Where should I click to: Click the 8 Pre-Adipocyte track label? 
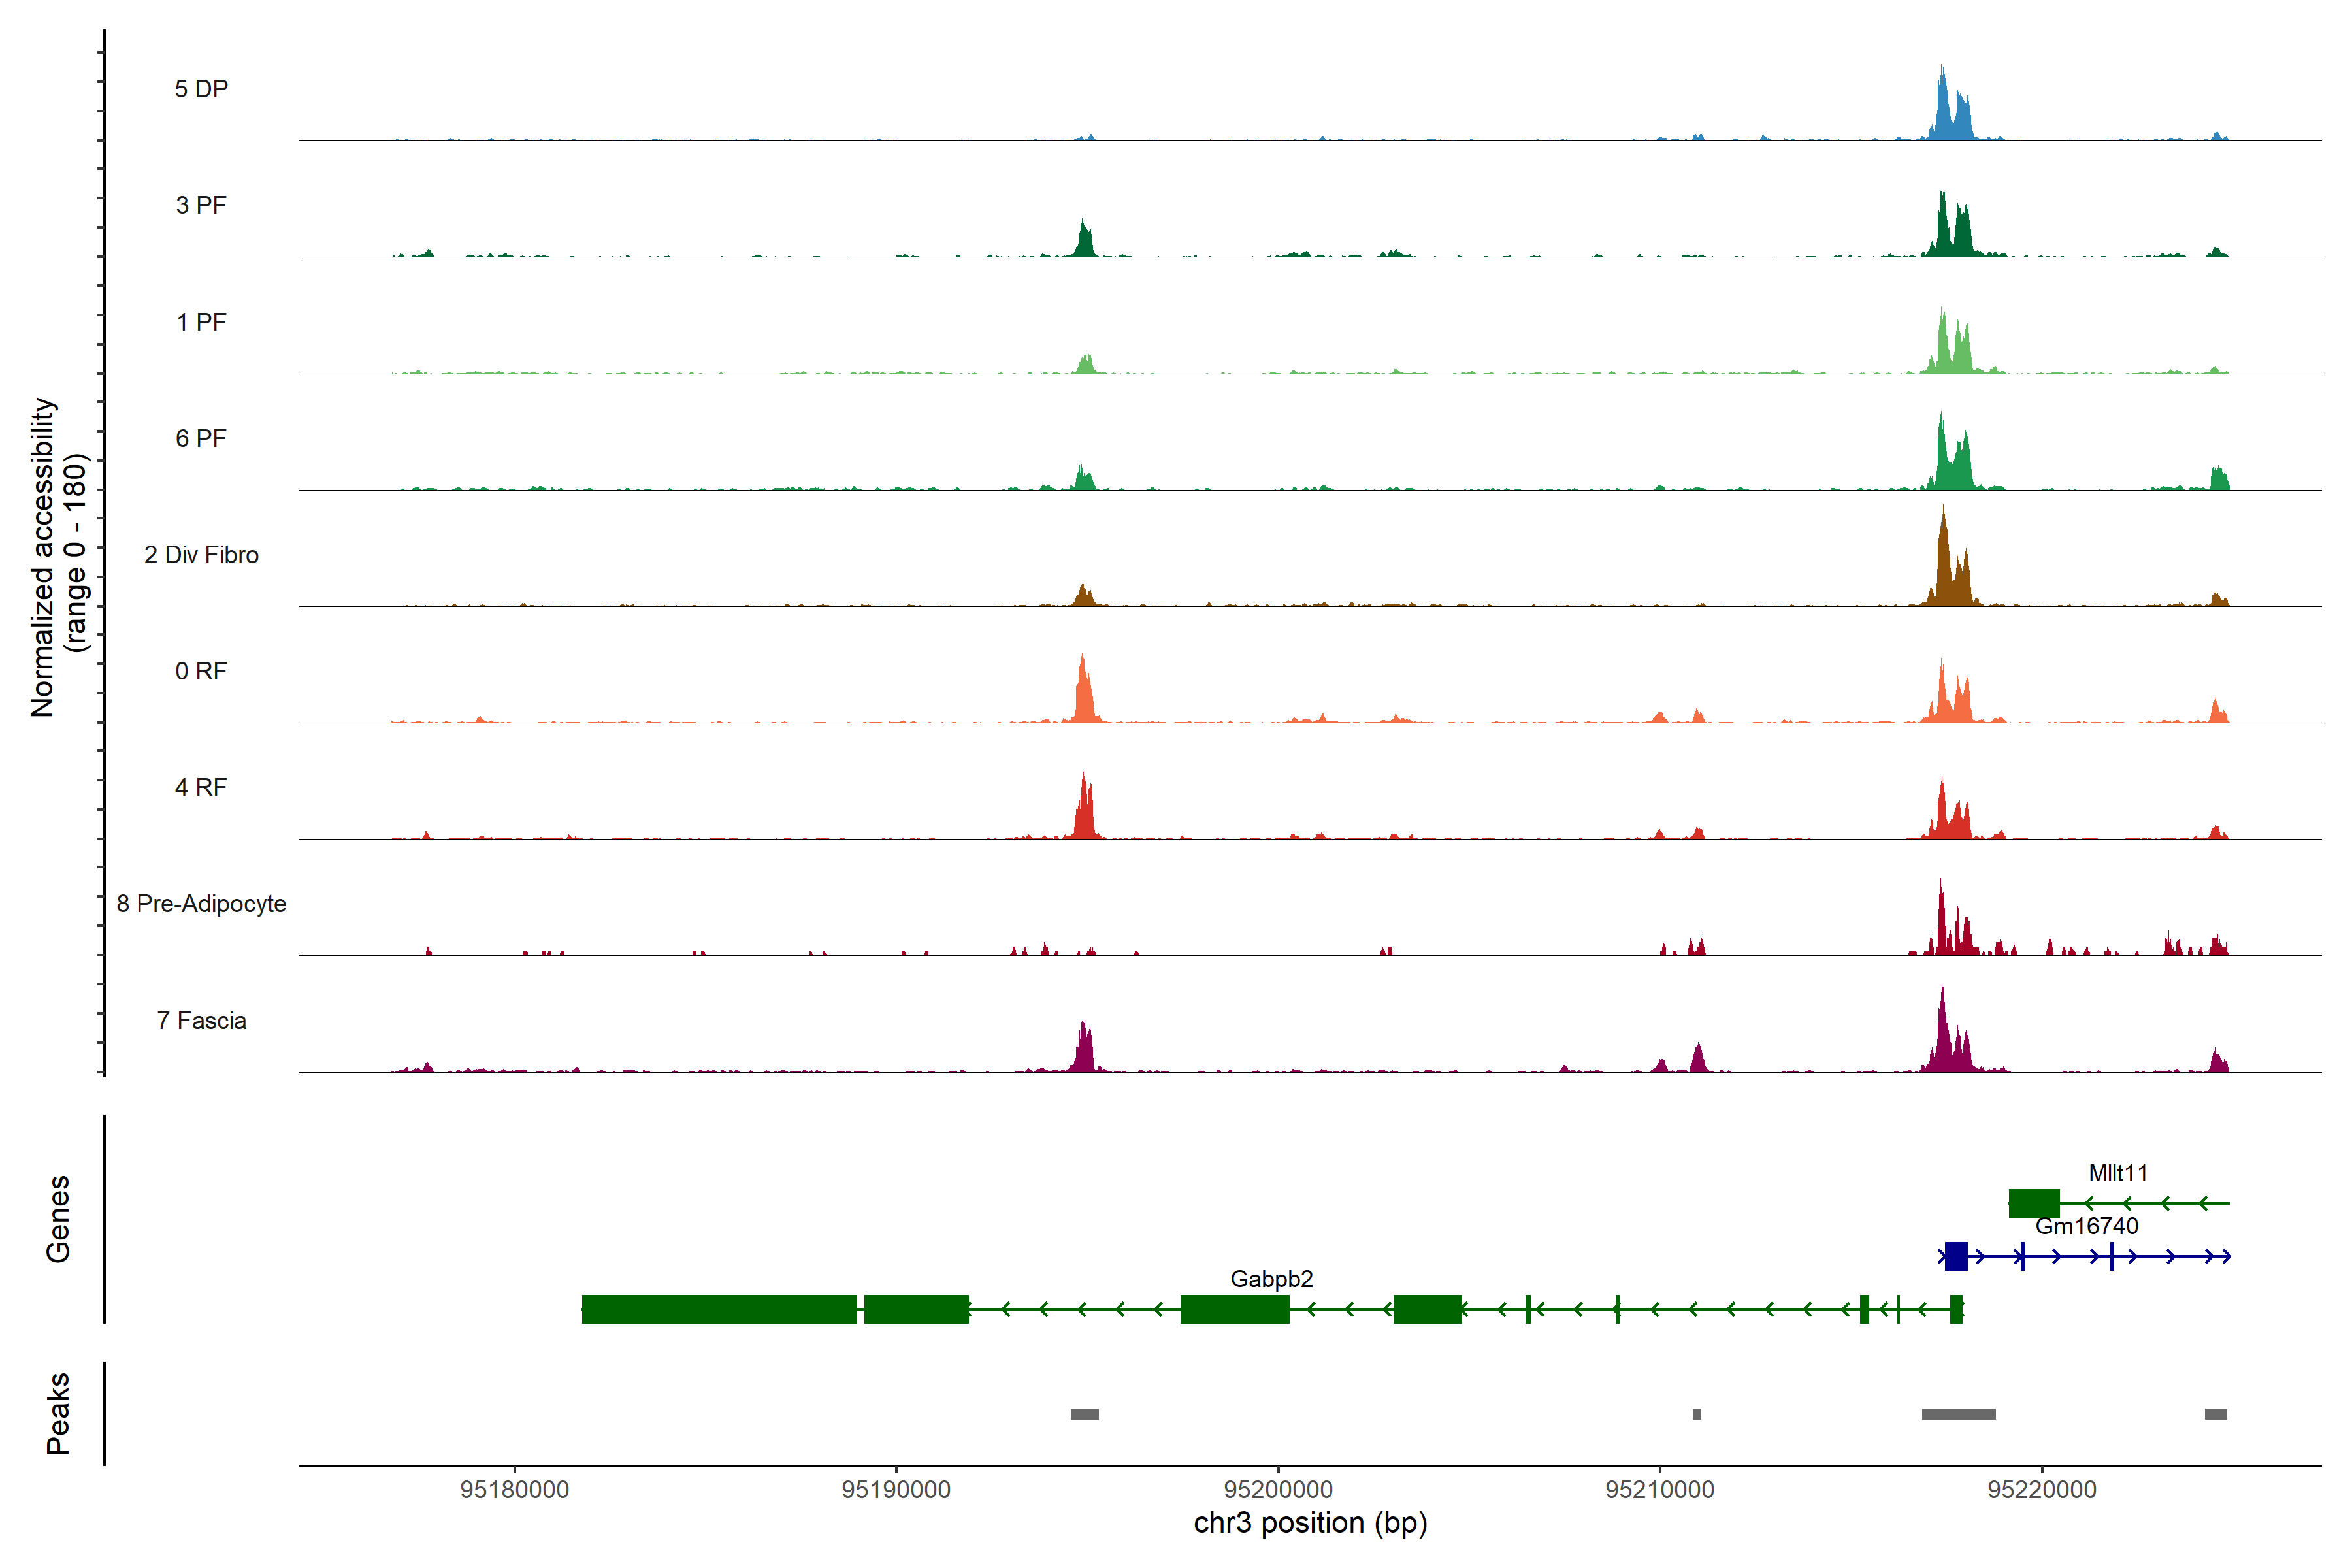201,904
